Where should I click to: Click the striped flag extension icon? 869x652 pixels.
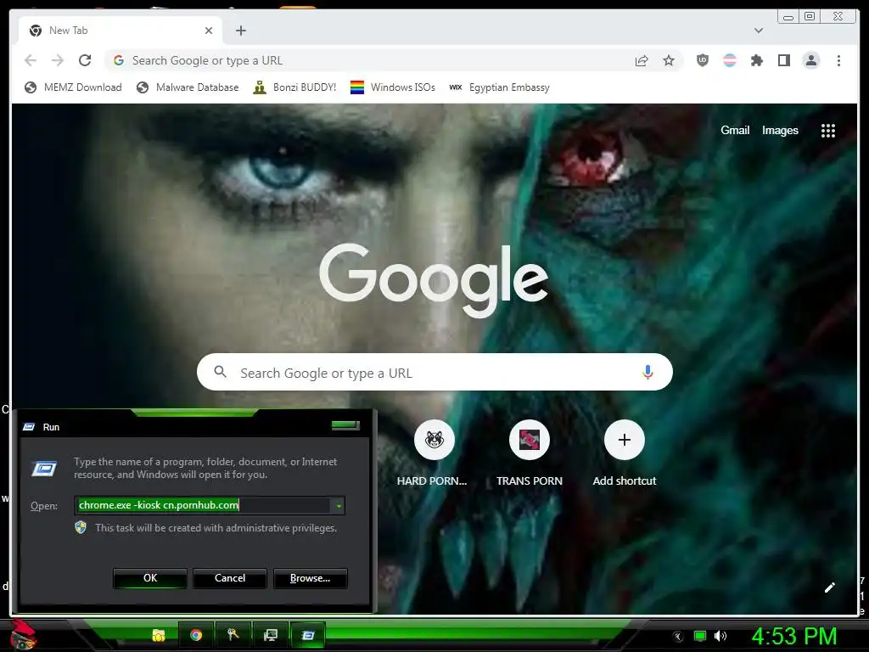coord(730,60)
